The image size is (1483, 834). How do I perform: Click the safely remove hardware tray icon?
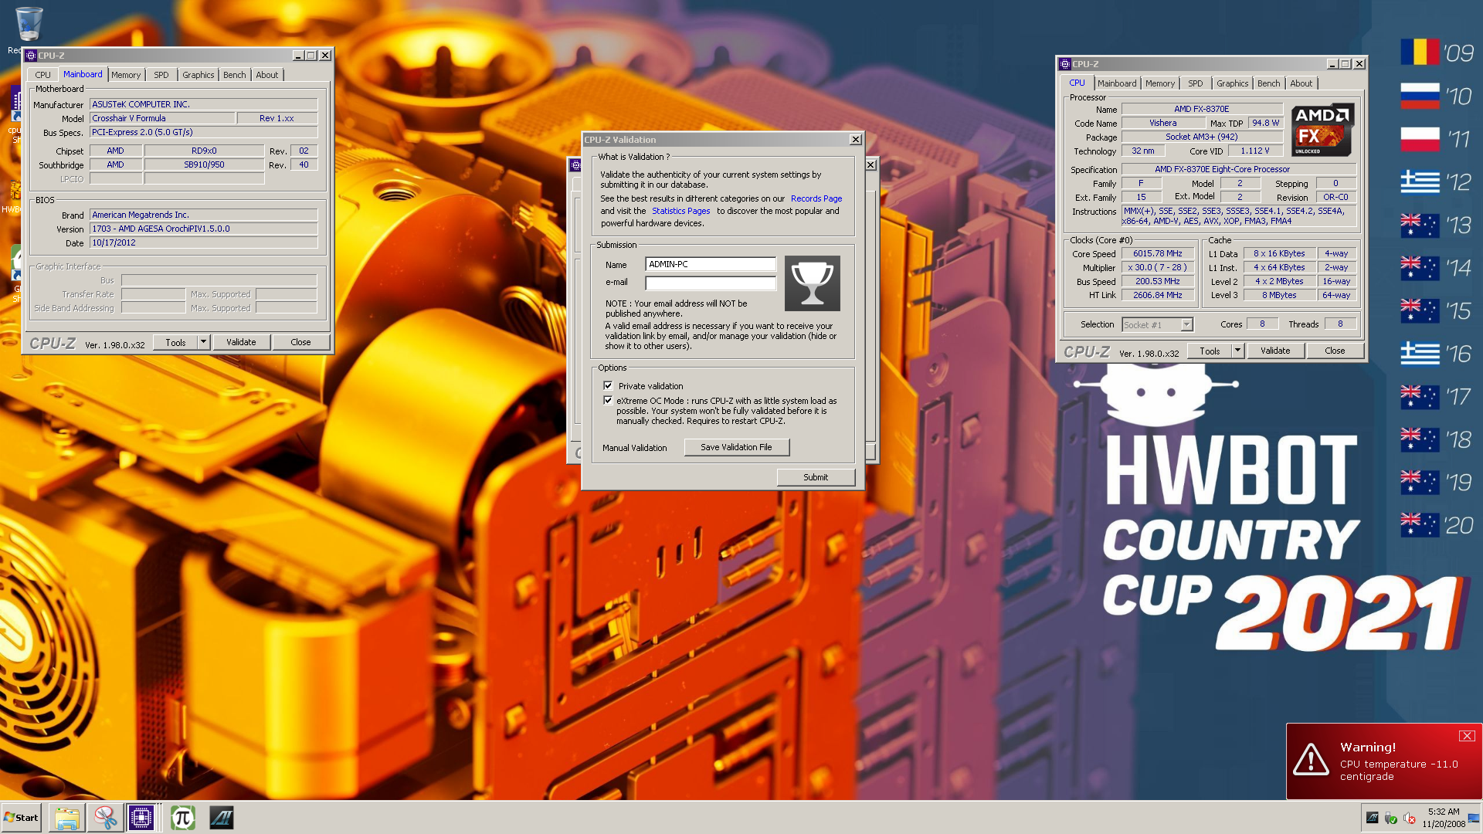pyautogui.click(x=1391, y=818)
